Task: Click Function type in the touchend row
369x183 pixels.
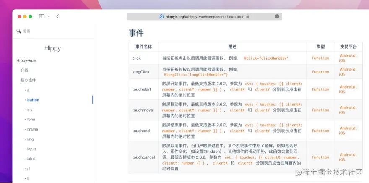Action: click(320, 131)
